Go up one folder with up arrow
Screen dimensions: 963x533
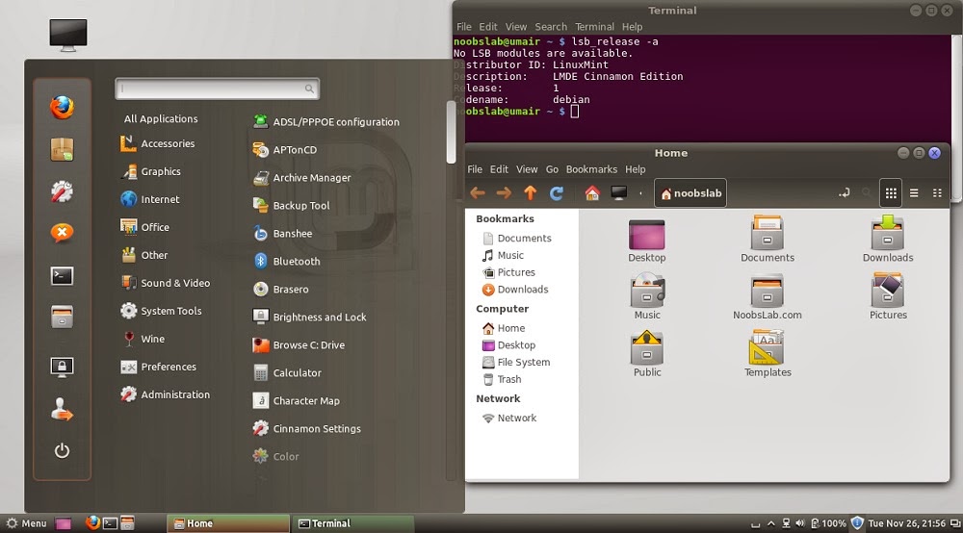(x=530, y=193)
